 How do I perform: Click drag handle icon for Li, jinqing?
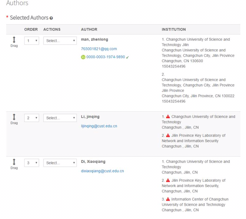[x=14, y=117]
